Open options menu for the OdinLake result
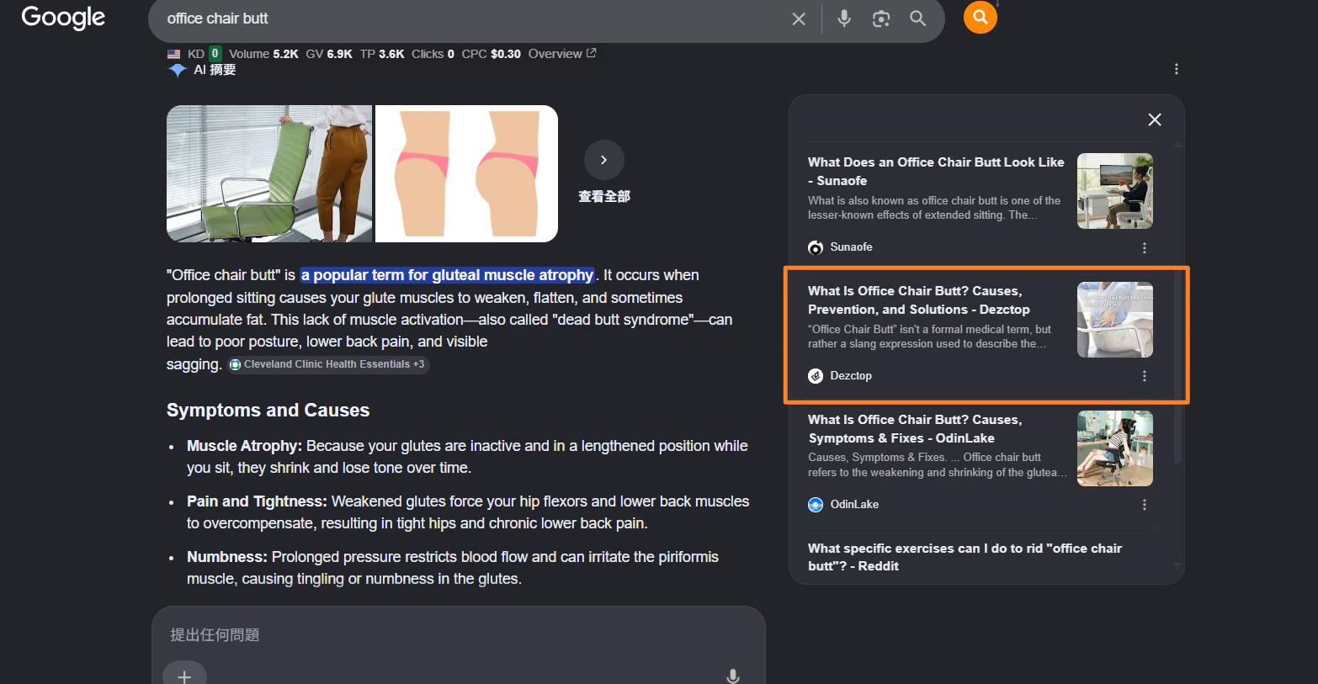 pos(1145,505)
